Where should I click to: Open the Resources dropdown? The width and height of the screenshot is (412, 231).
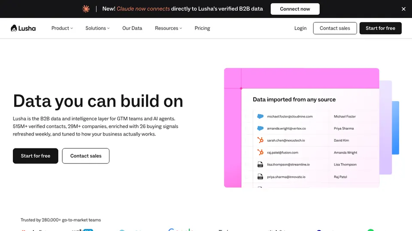tap(168, 28)
